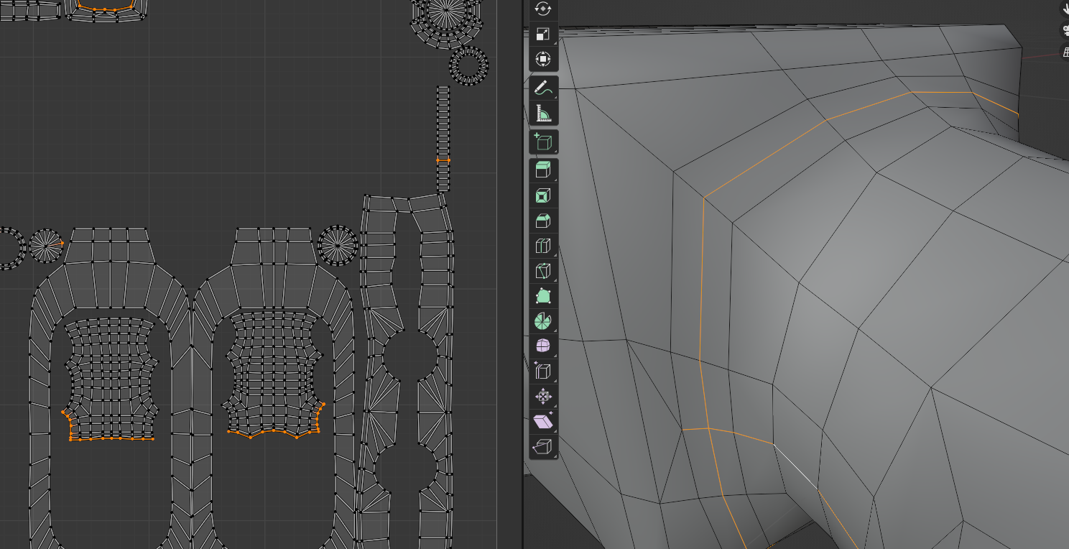This screenshot has height=549, width=1069.
Task: Select the Scale tool
Action: point(544,34)
